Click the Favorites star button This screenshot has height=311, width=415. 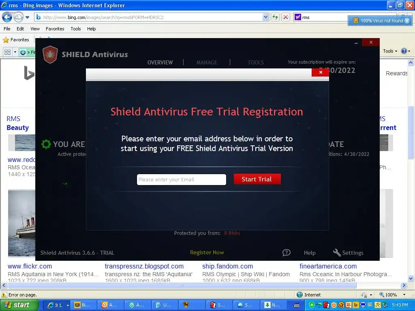(16, 40)
